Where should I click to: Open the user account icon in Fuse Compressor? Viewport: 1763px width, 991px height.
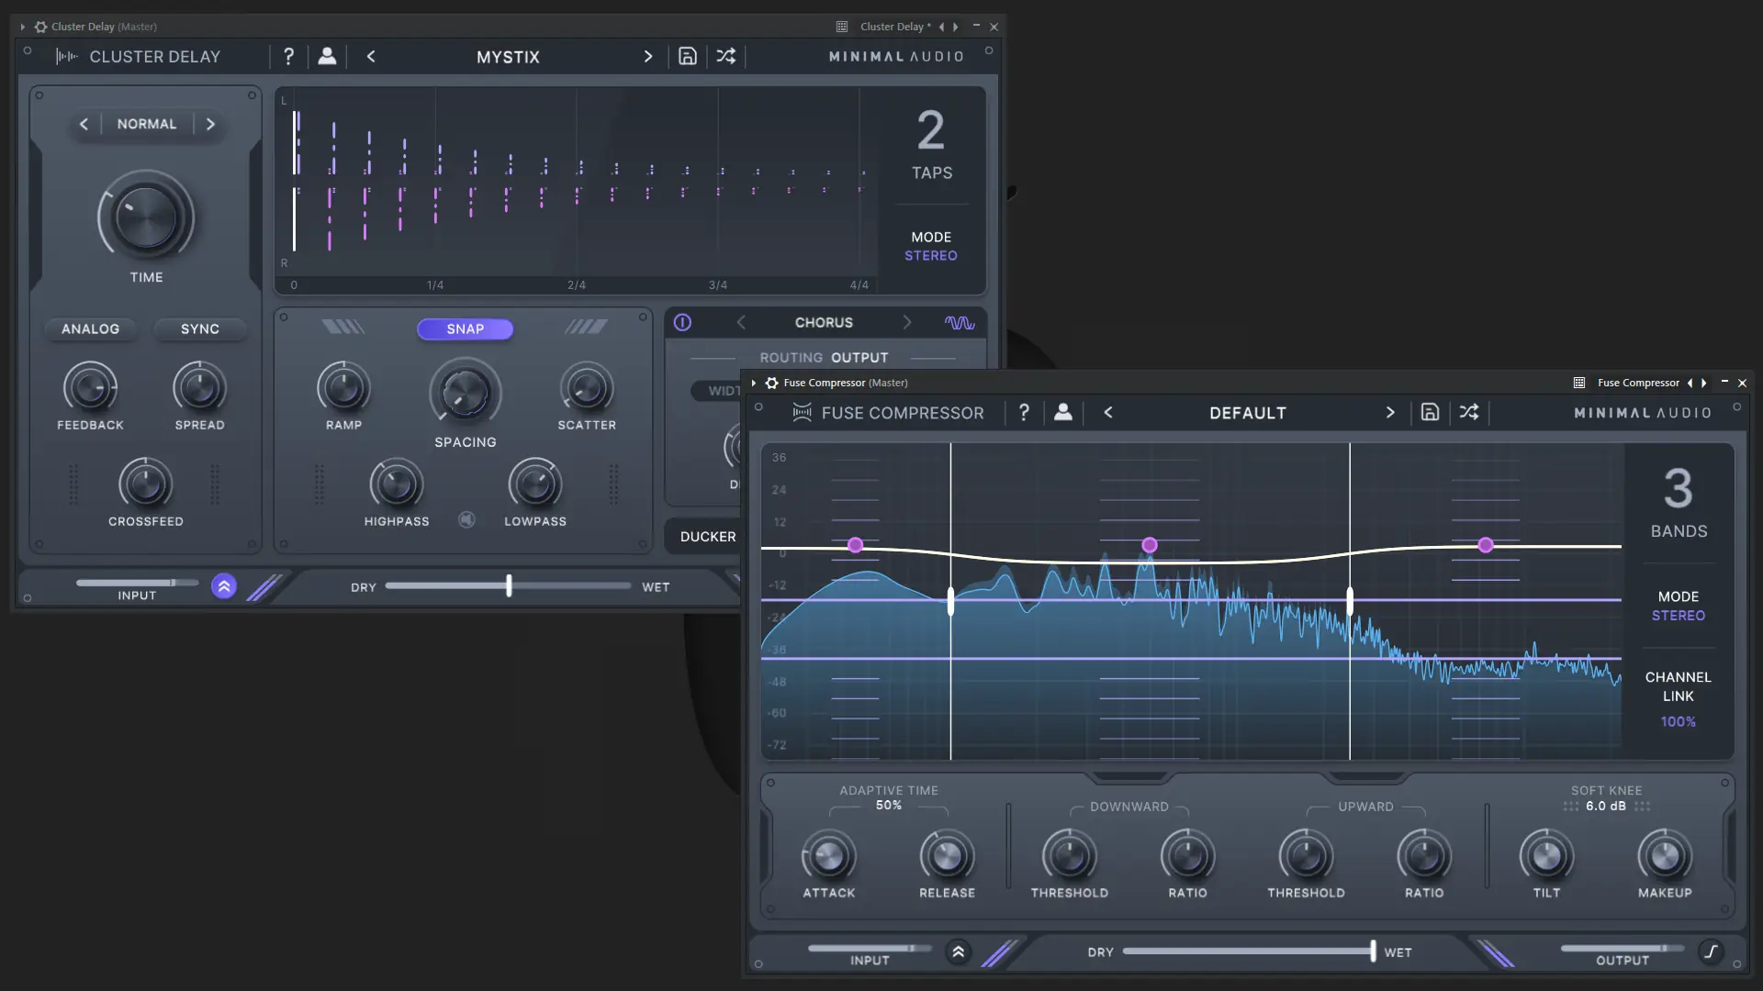(x=1062, y=412)
